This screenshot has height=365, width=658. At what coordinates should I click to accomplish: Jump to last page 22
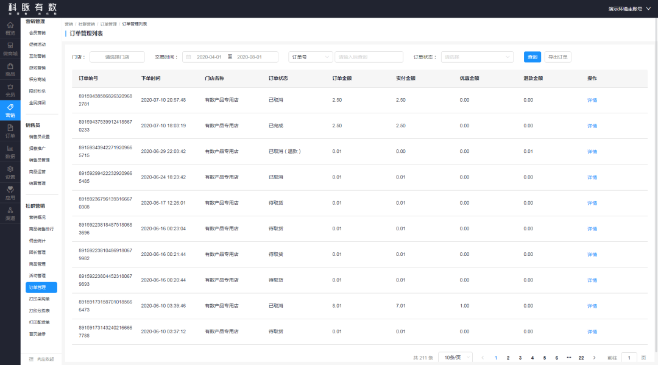[x=581, y=358]
